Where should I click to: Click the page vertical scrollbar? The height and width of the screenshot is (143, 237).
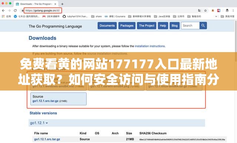pyautogui.click(x=236, y=41)
